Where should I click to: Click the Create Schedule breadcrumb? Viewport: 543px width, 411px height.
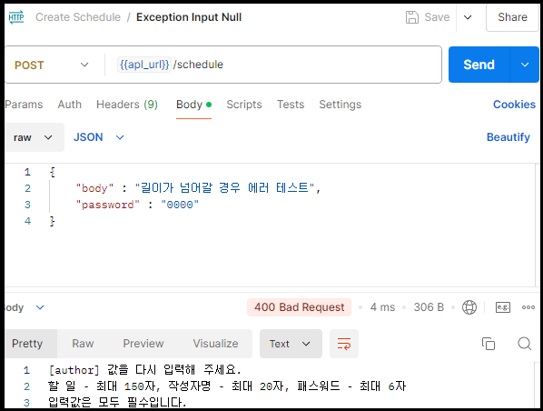pyautogui.click(x=78, y=17)
